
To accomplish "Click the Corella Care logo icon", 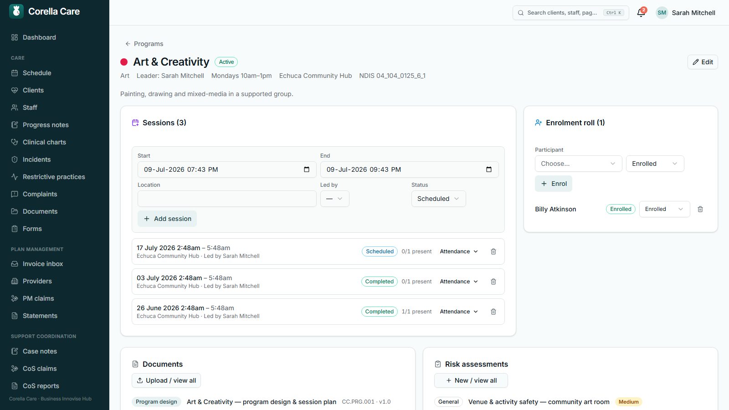I will pos(16,11).
